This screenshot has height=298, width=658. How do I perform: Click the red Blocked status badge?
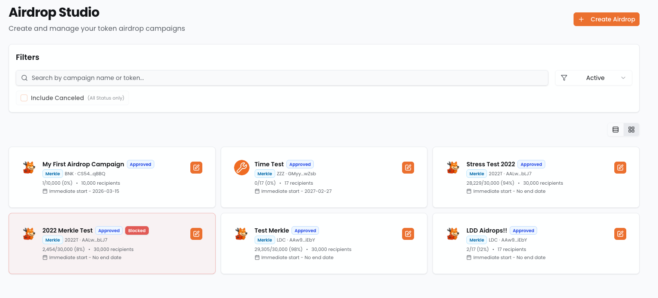coord(137,230)
